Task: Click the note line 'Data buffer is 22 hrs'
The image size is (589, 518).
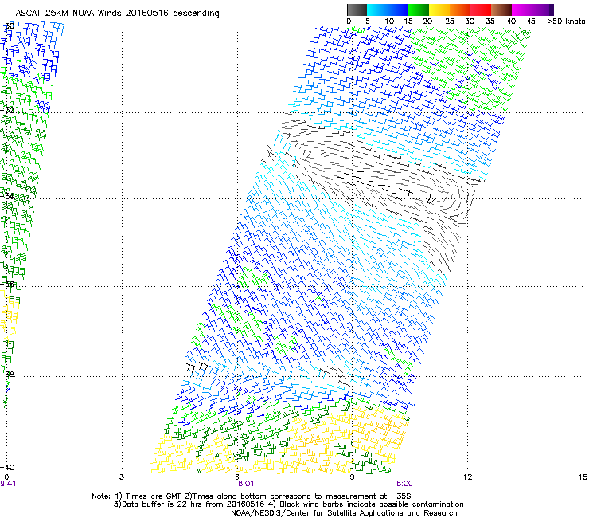Action: tap(288, 504)
